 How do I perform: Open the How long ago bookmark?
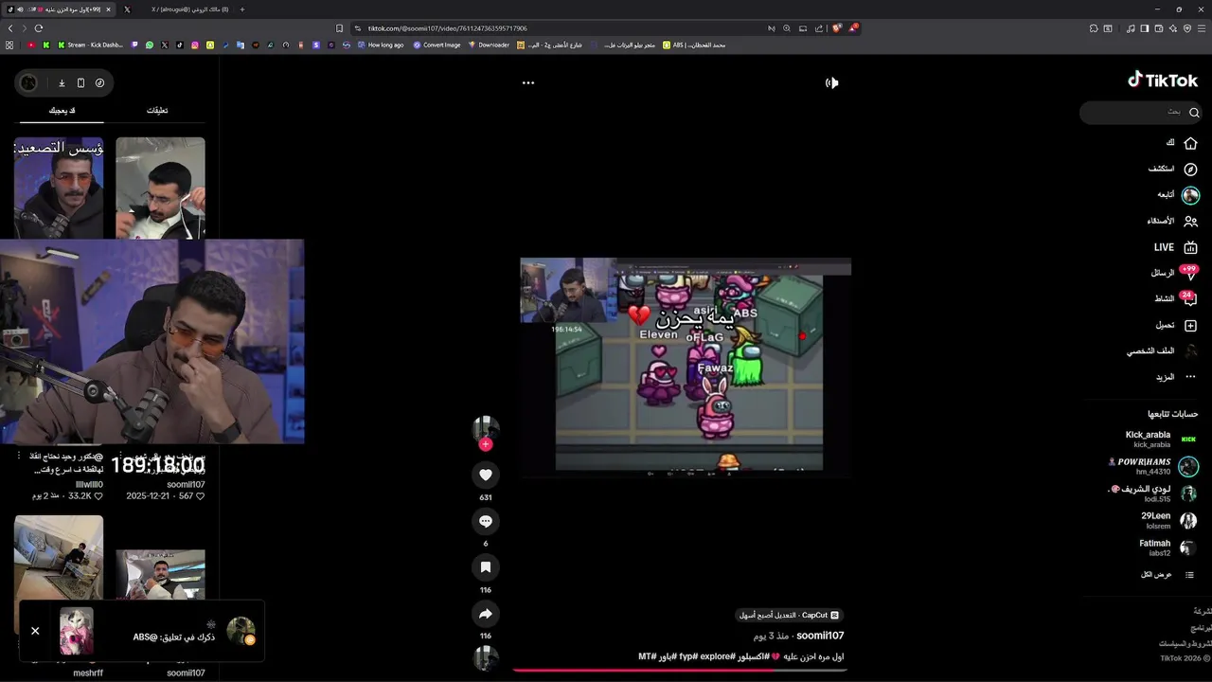[x=381, y=45]
